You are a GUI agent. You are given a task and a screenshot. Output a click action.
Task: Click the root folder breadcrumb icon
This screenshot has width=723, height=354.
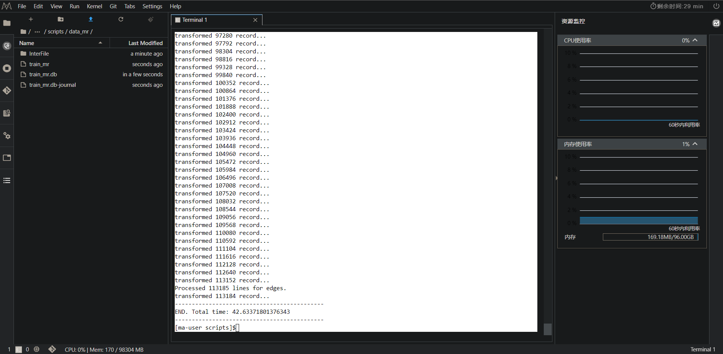23,32
